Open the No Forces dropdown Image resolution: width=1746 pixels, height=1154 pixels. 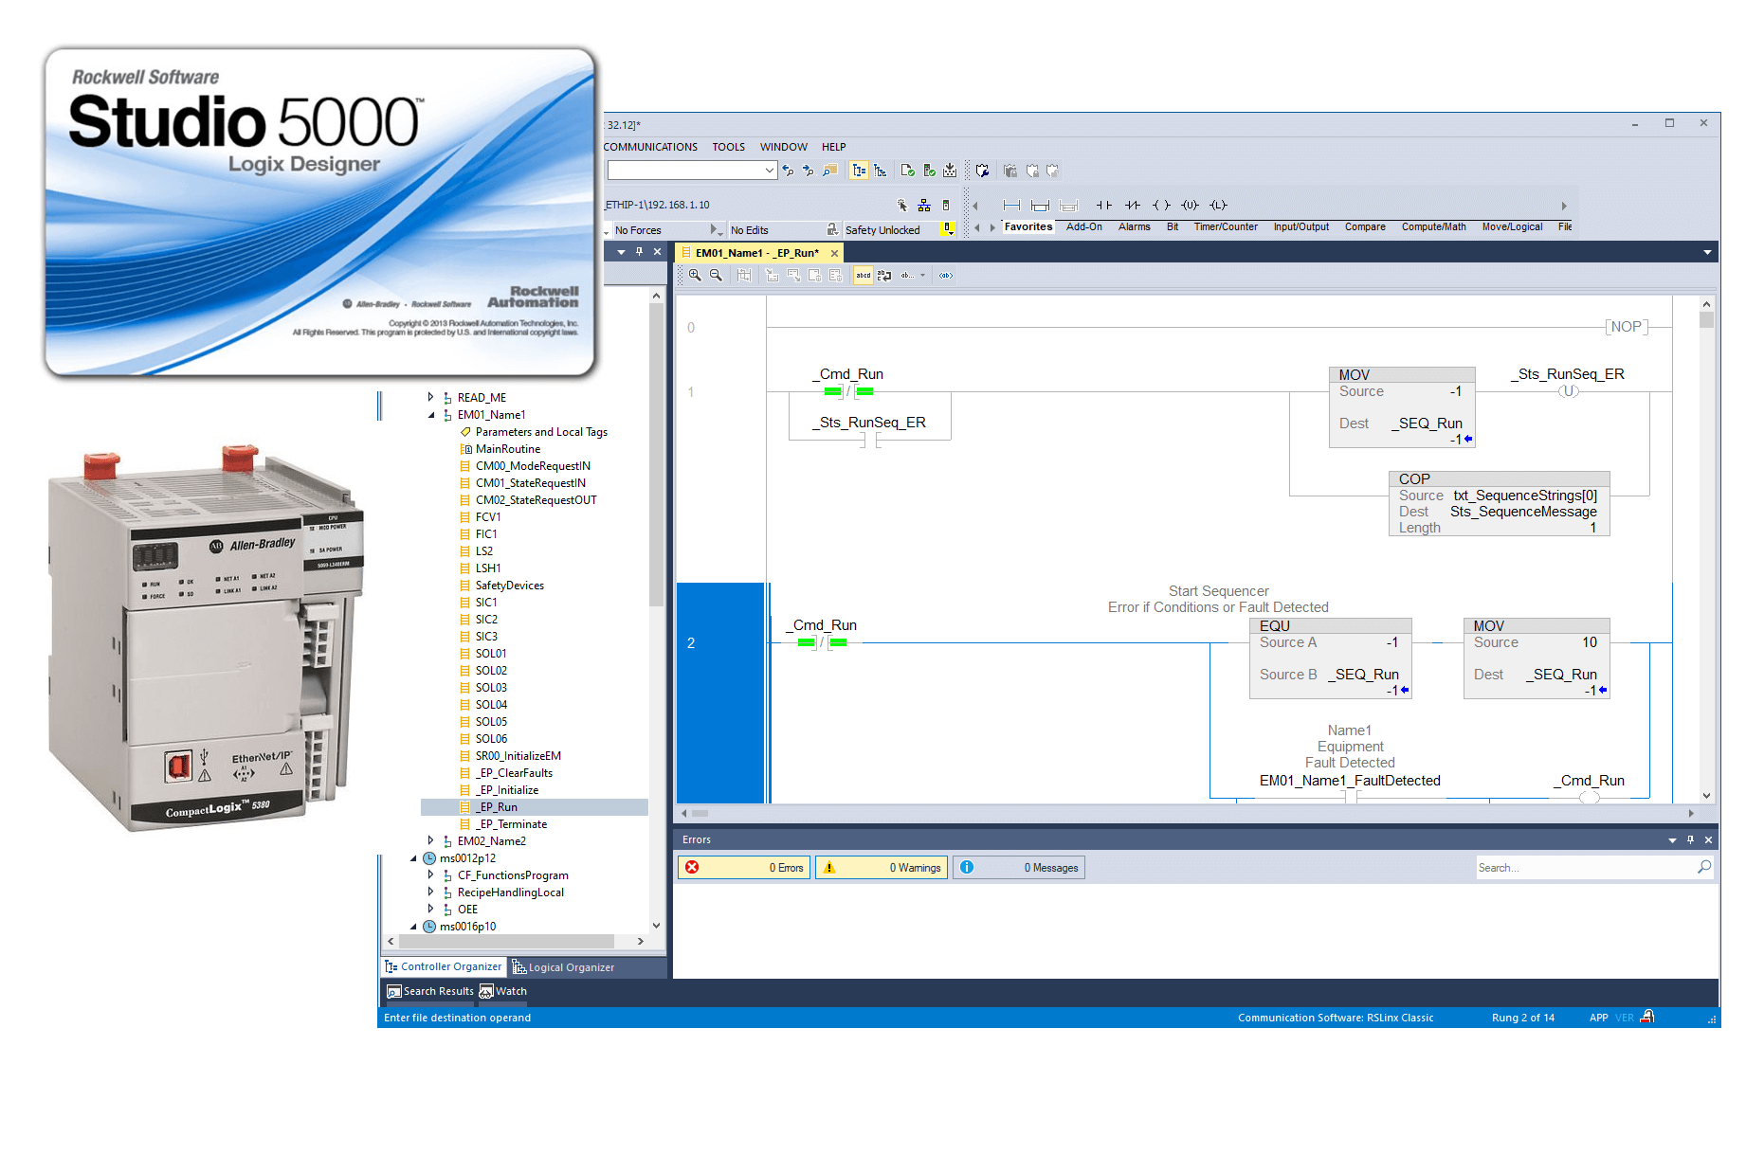pos(717,228)
